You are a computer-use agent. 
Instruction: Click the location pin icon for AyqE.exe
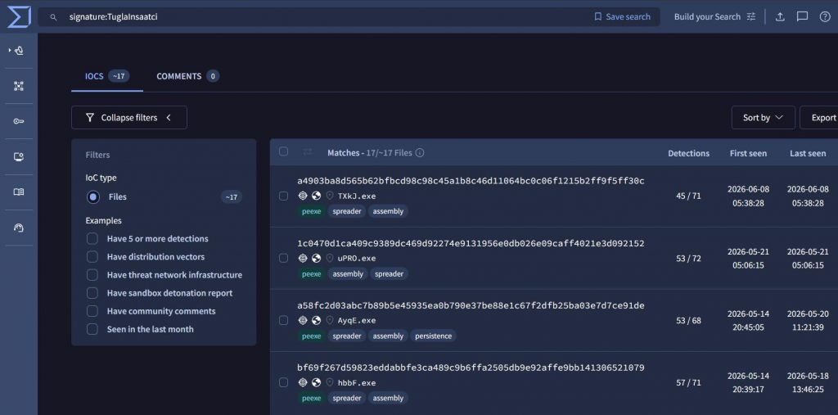point(330,320)
